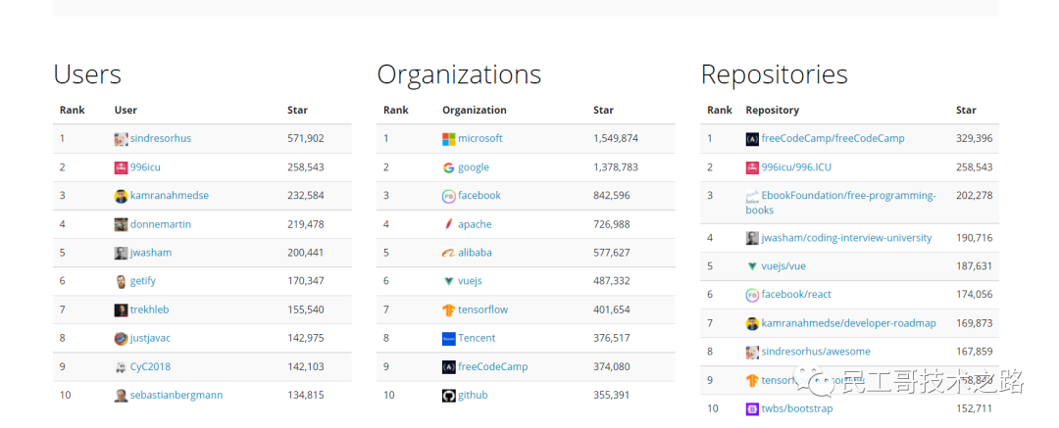Open the alibaba organization link
Image resolution: width=1059 pixels, height=428 pixels.
coord(475,253)
